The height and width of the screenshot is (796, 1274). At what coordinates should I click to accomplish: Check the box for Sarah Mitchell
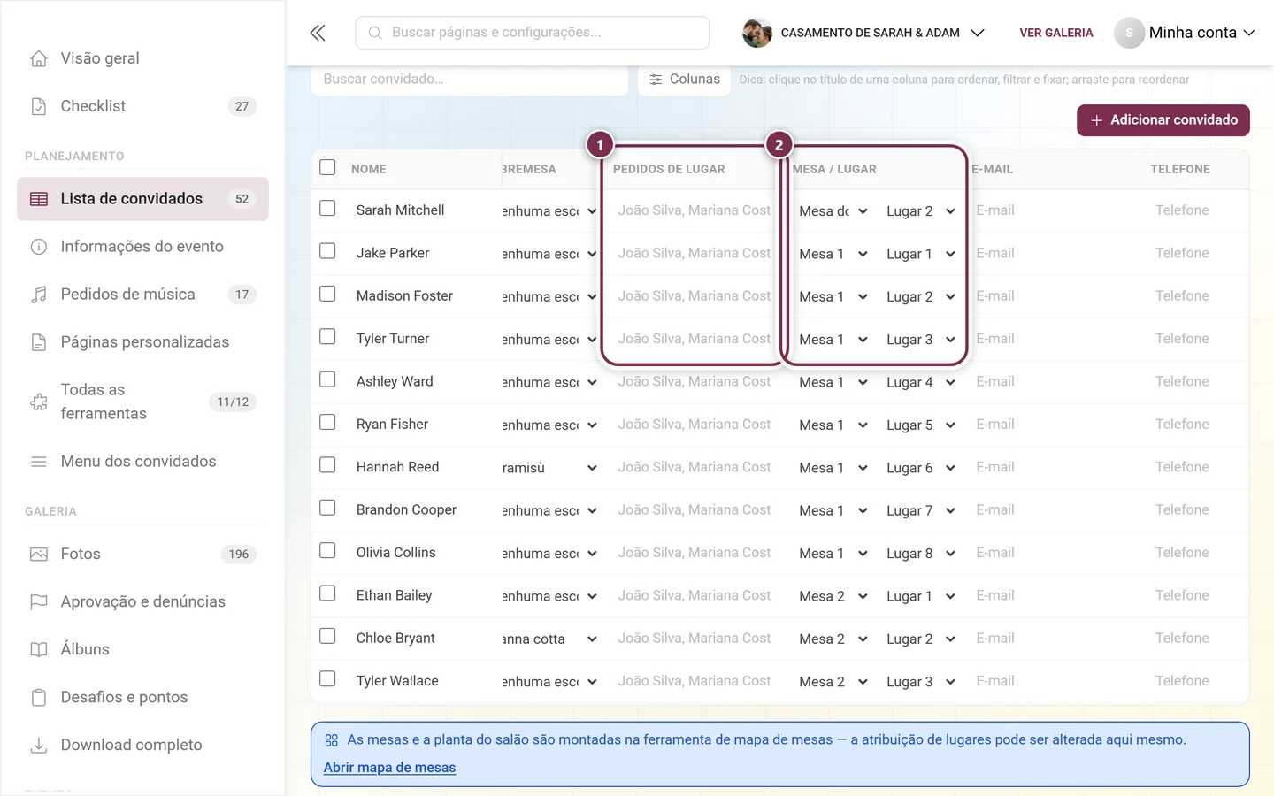(x=327, y=209)
